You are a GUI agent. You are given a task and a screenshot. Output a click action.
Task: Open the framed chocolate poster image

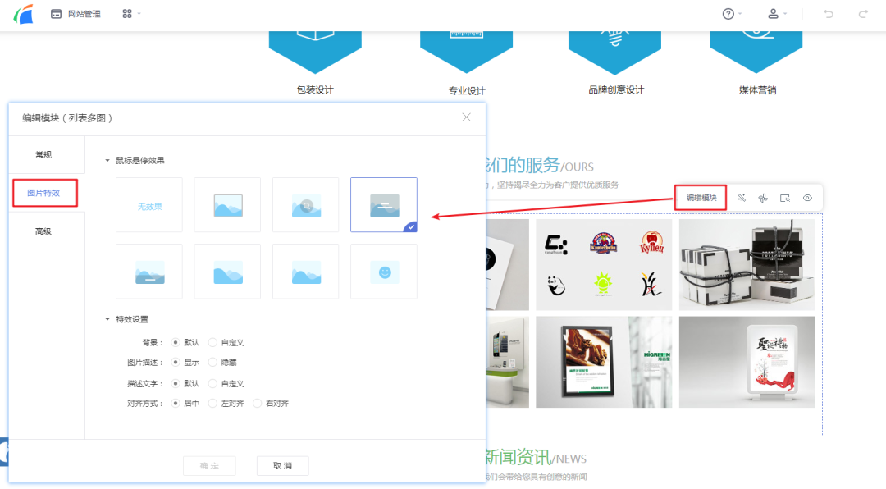[604, 362]
